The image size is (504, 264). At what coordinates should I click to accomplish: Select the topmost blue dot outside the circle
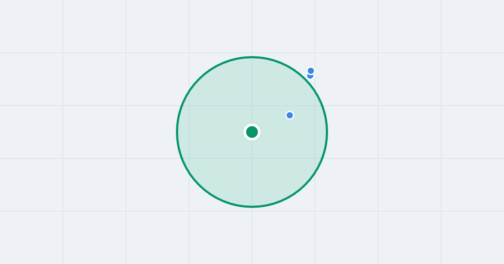click(x=311, y=71)
